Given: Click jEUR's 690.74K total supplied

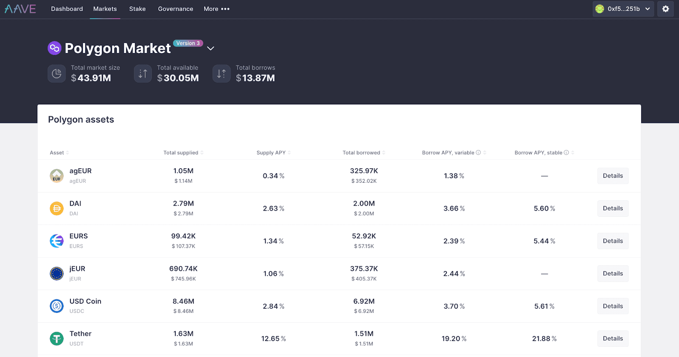Looking at the screenshot, I should point(183,269).
